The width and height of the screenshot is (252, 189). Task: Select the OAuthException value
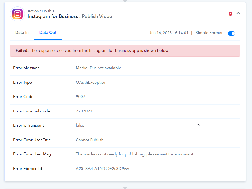(91, 82)
